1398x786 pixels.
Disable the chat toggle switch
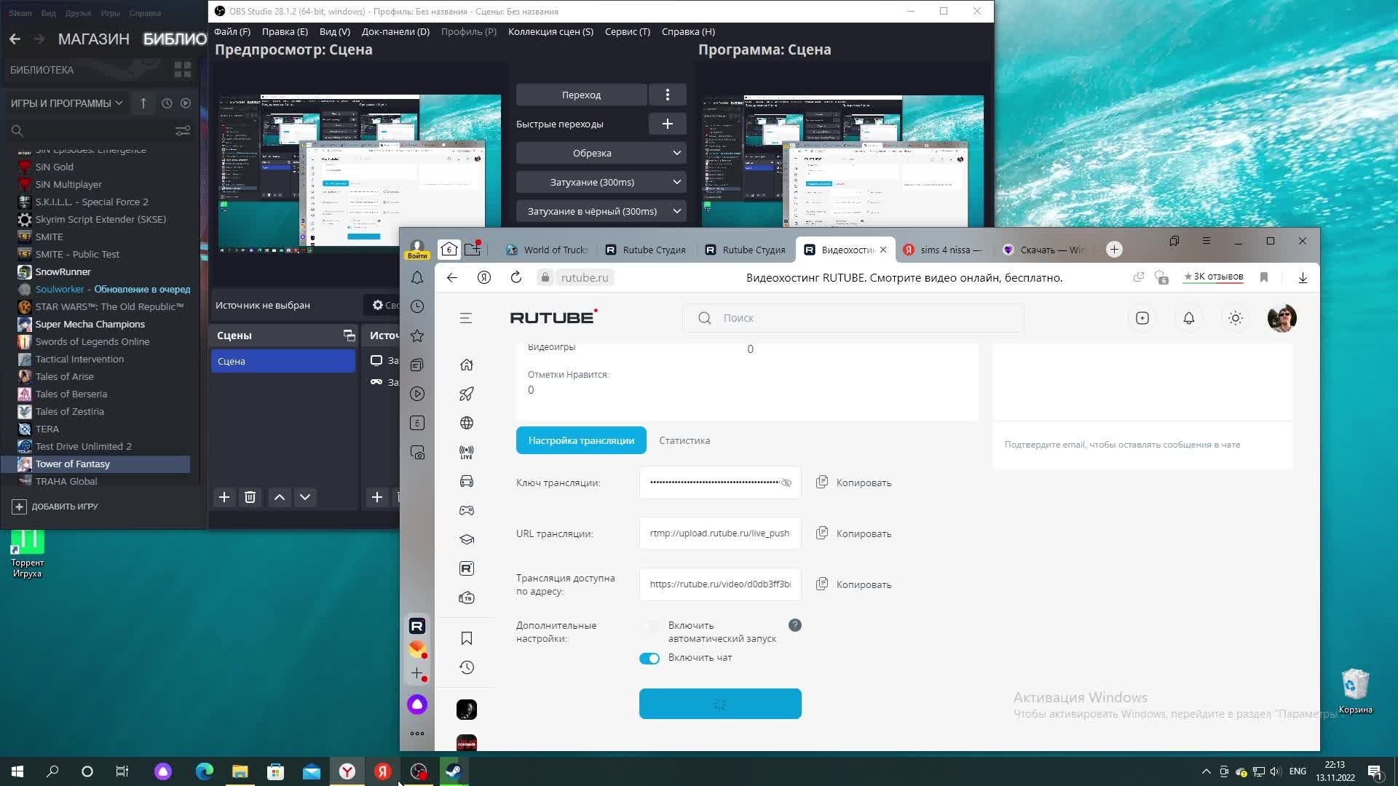point(649,658)
